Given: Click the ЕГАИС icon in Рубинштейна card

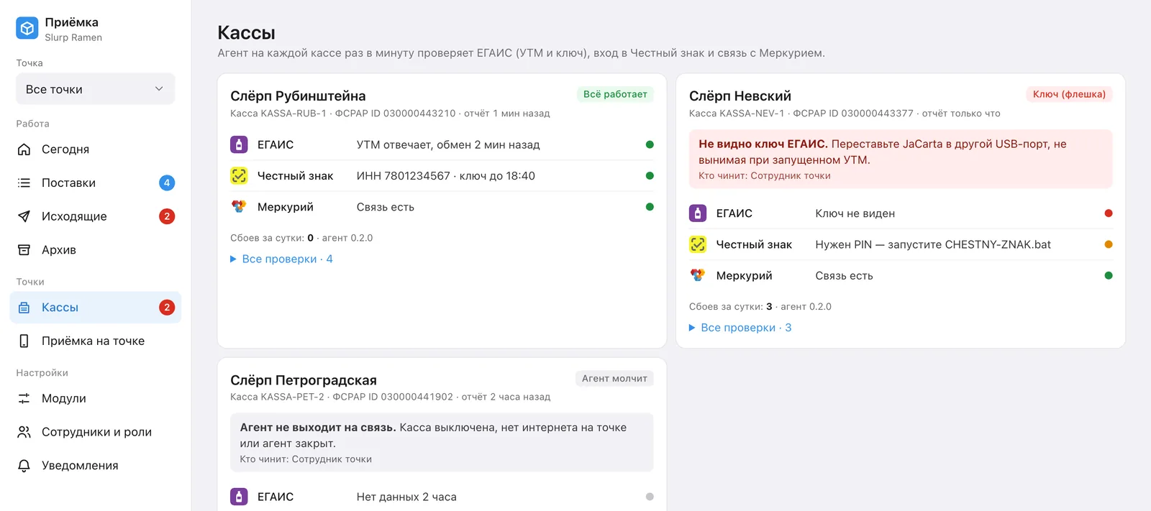Looking at the screenshot, I should [239, 144].
